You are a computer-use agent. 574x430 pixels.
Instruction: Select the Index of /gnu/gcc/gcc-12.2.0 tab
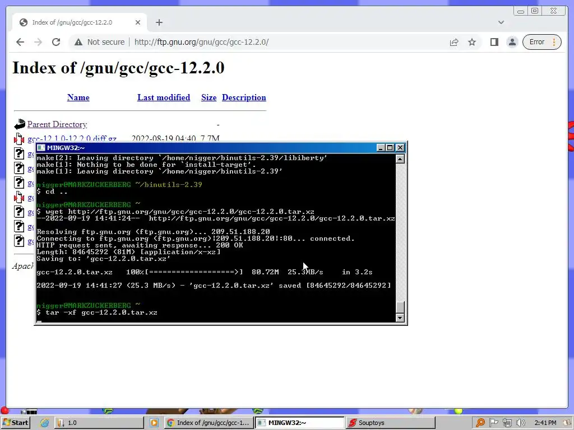point(80,22)
